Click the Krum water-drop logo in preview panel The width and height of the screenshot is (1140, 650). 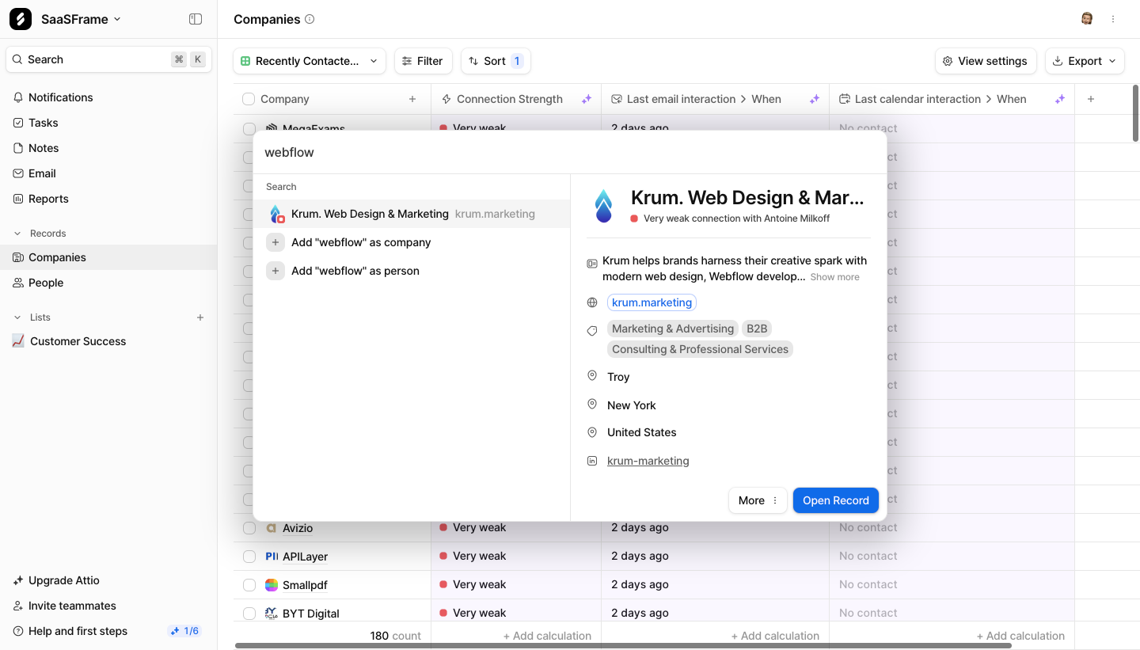(603, 206)
